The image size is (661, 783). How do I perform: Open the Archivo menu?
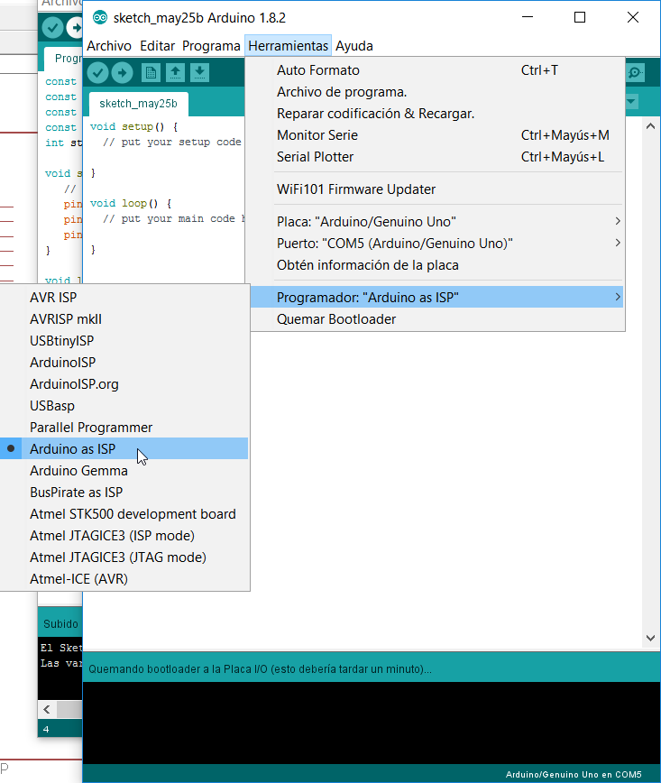click(109, 46)
